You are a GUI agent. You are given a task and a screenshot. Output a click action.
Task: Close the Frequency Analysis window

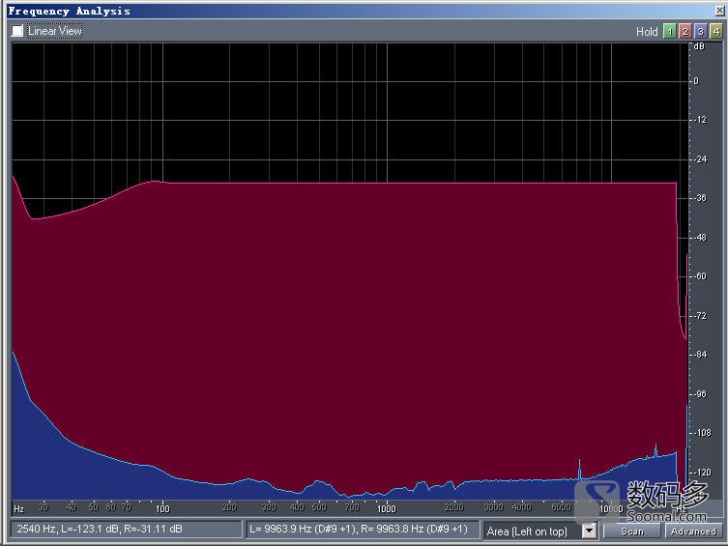coord(718,11)
